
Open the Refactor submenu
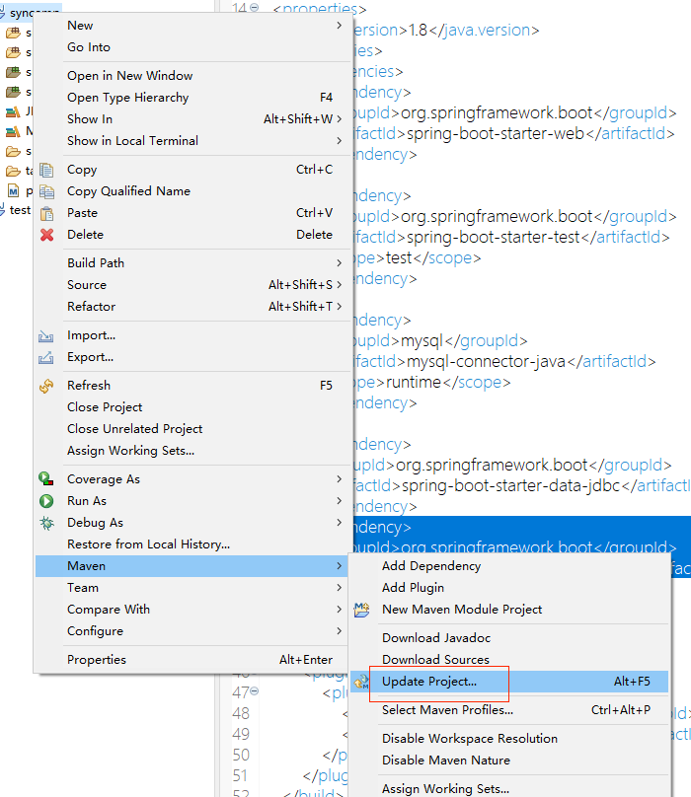pyautogui.click(x=192, y=307)
